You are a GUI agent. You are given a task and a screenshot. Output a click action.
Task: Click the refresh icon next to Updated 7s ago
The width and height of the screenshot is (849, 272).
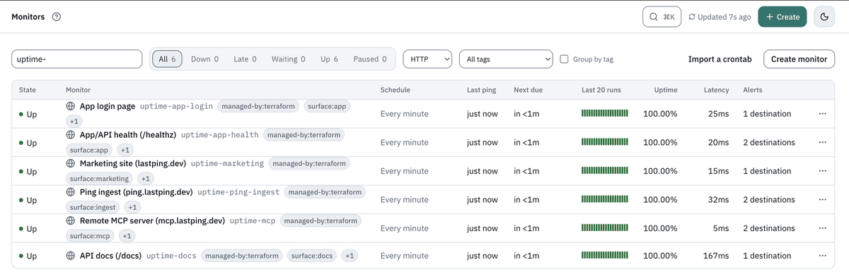692,17
